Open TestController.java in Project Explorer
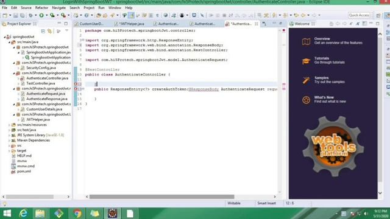 click(41, 83)
